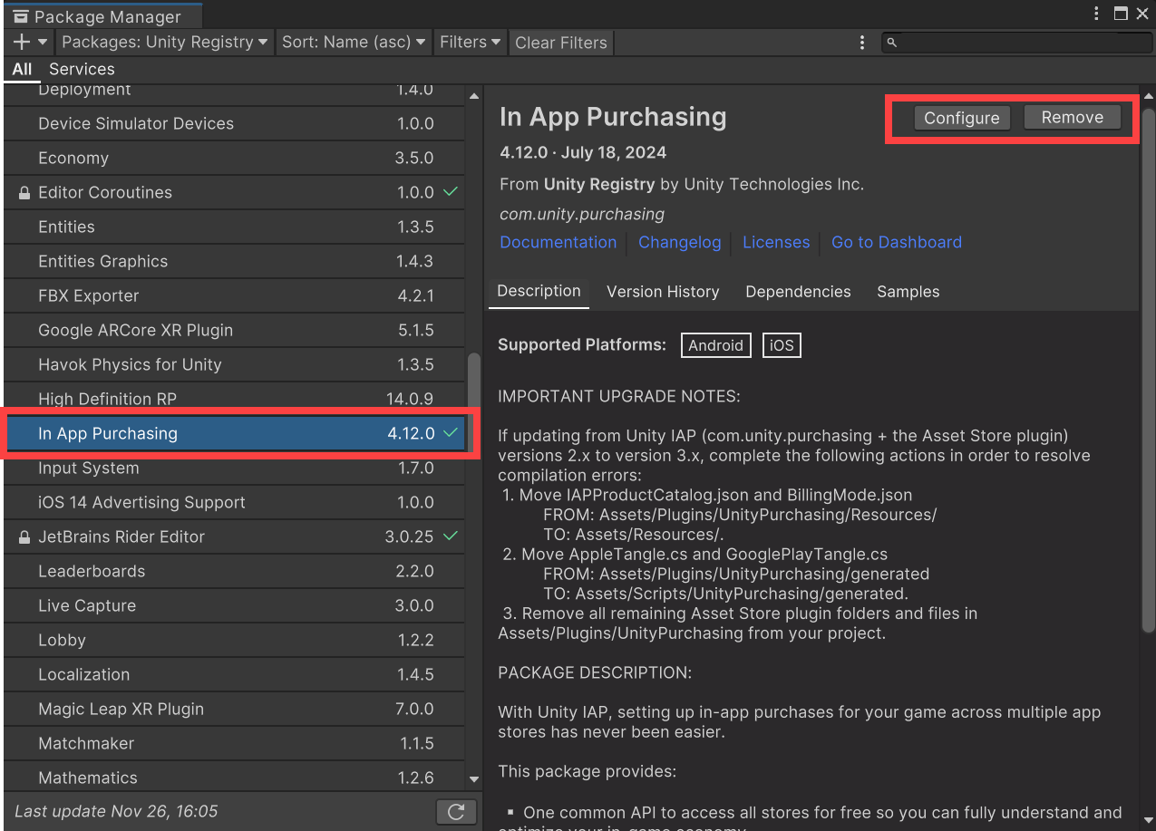The height and width of the screenshot is (831, 1156).
Task: Click the details panel scroll-up arrow
Action: point(1149,96)
